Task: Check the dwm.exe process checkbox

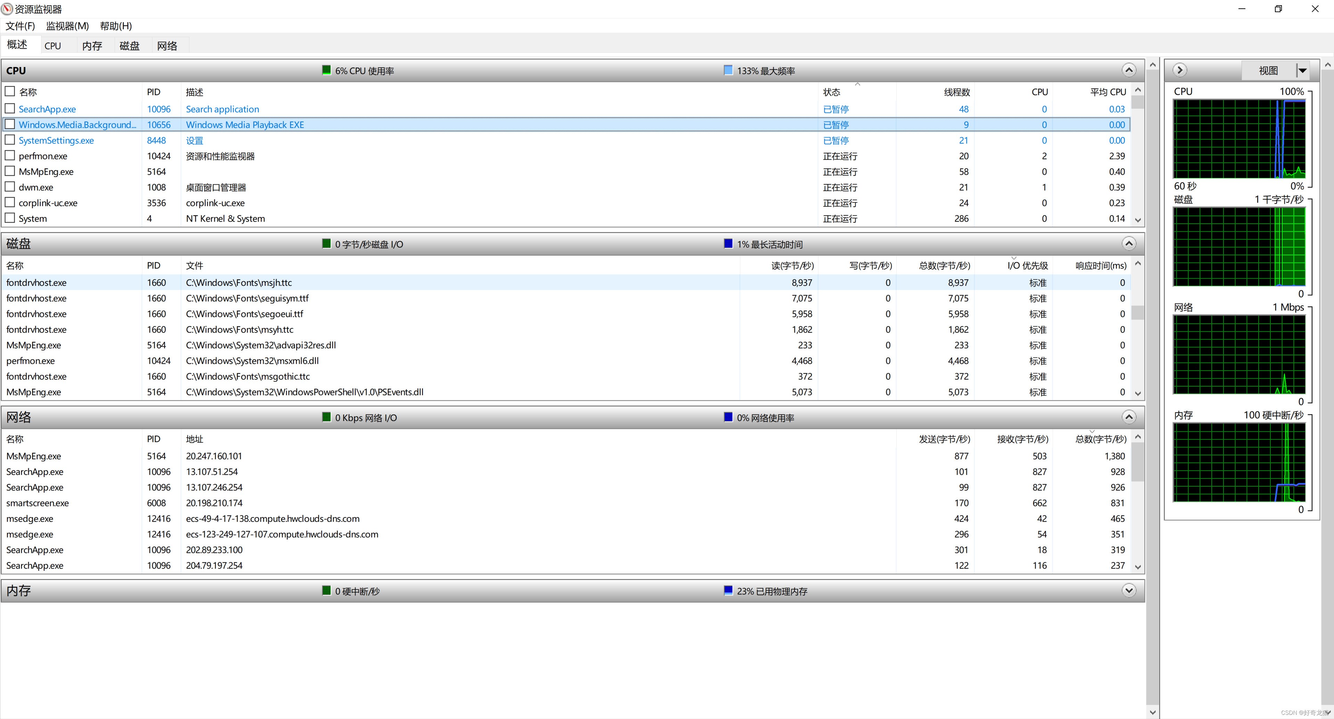Action: [10, 187]
